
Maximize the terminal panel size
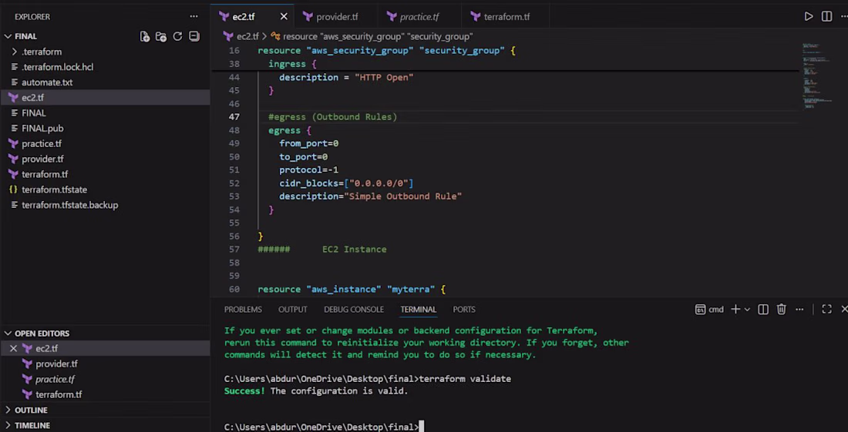(x=826, y=310)
